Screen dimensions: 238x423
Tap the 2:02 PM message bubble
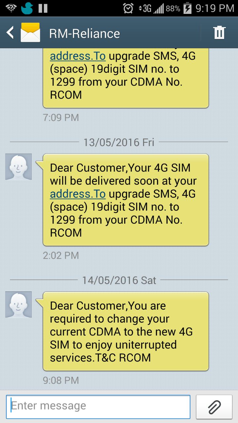[x=126, y=200]
